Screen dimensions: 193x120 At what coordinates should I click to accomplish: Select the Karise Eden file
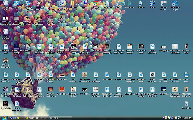[164, 77]
